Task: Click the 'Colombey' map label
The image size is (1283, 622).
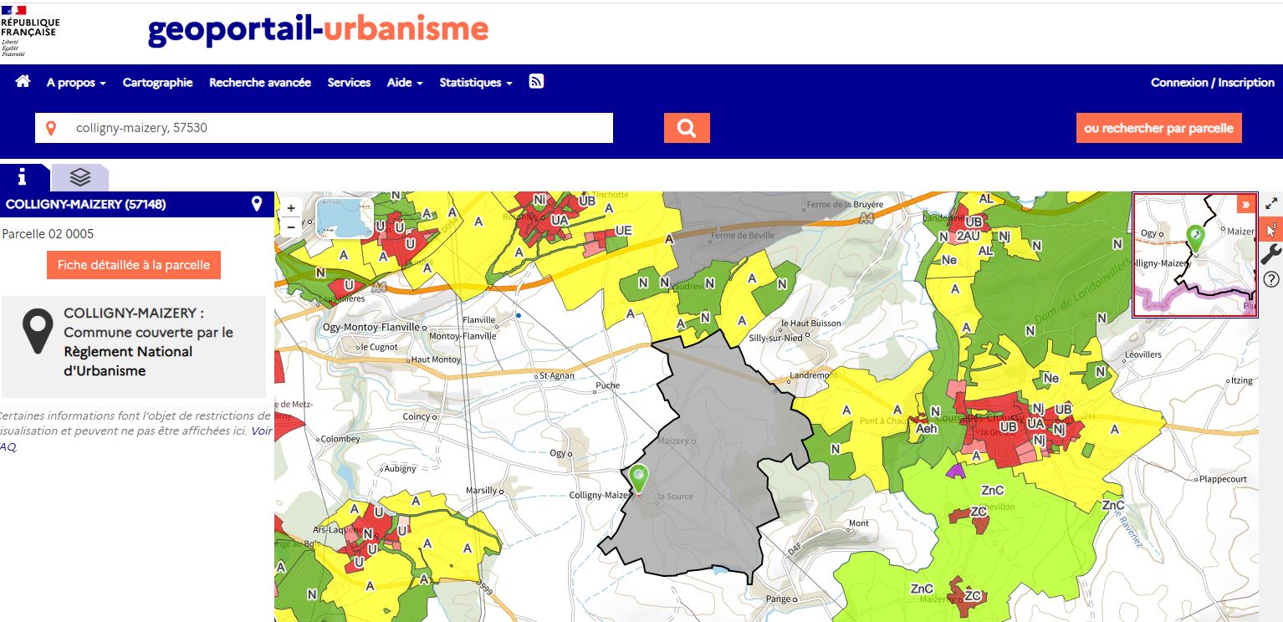Action: tap(340, 439)
